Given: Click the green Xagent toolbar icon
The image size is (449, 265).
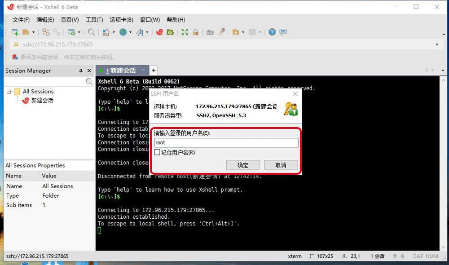Looking at the screenshot, I should tap(170, 32).
